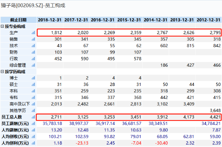This screenshot has width=222, height=147.
Task: Click the negative 人均创利 value -23.13
Action: [82, 143]
